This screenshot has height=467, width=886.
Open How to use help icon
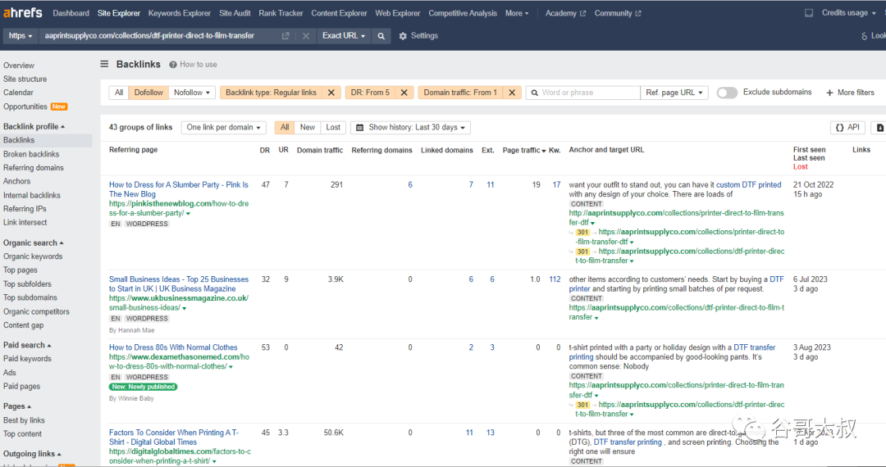pos(173,64)
